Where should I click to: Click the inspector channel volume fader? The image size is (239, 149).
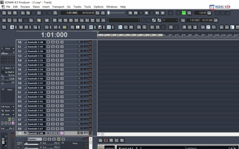pyautogui.click(x=3, y=141)
